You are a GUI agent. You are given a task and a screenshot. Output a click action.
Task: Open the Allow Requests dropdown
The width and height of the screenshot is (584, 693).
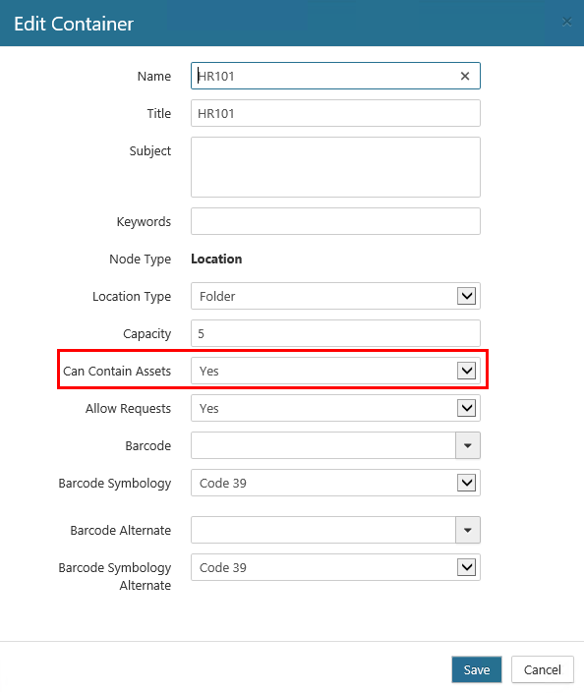(466, 408)
